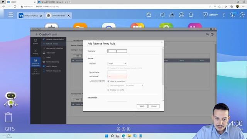Click the Control Panel search icon
The height and width of the screenshot is (139, 247).
(208, 34)
